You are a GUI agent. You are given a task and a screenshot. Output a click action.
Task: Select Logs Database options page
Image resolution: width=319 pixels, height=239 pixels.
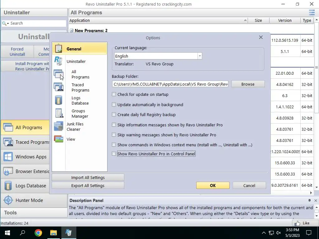80,101
